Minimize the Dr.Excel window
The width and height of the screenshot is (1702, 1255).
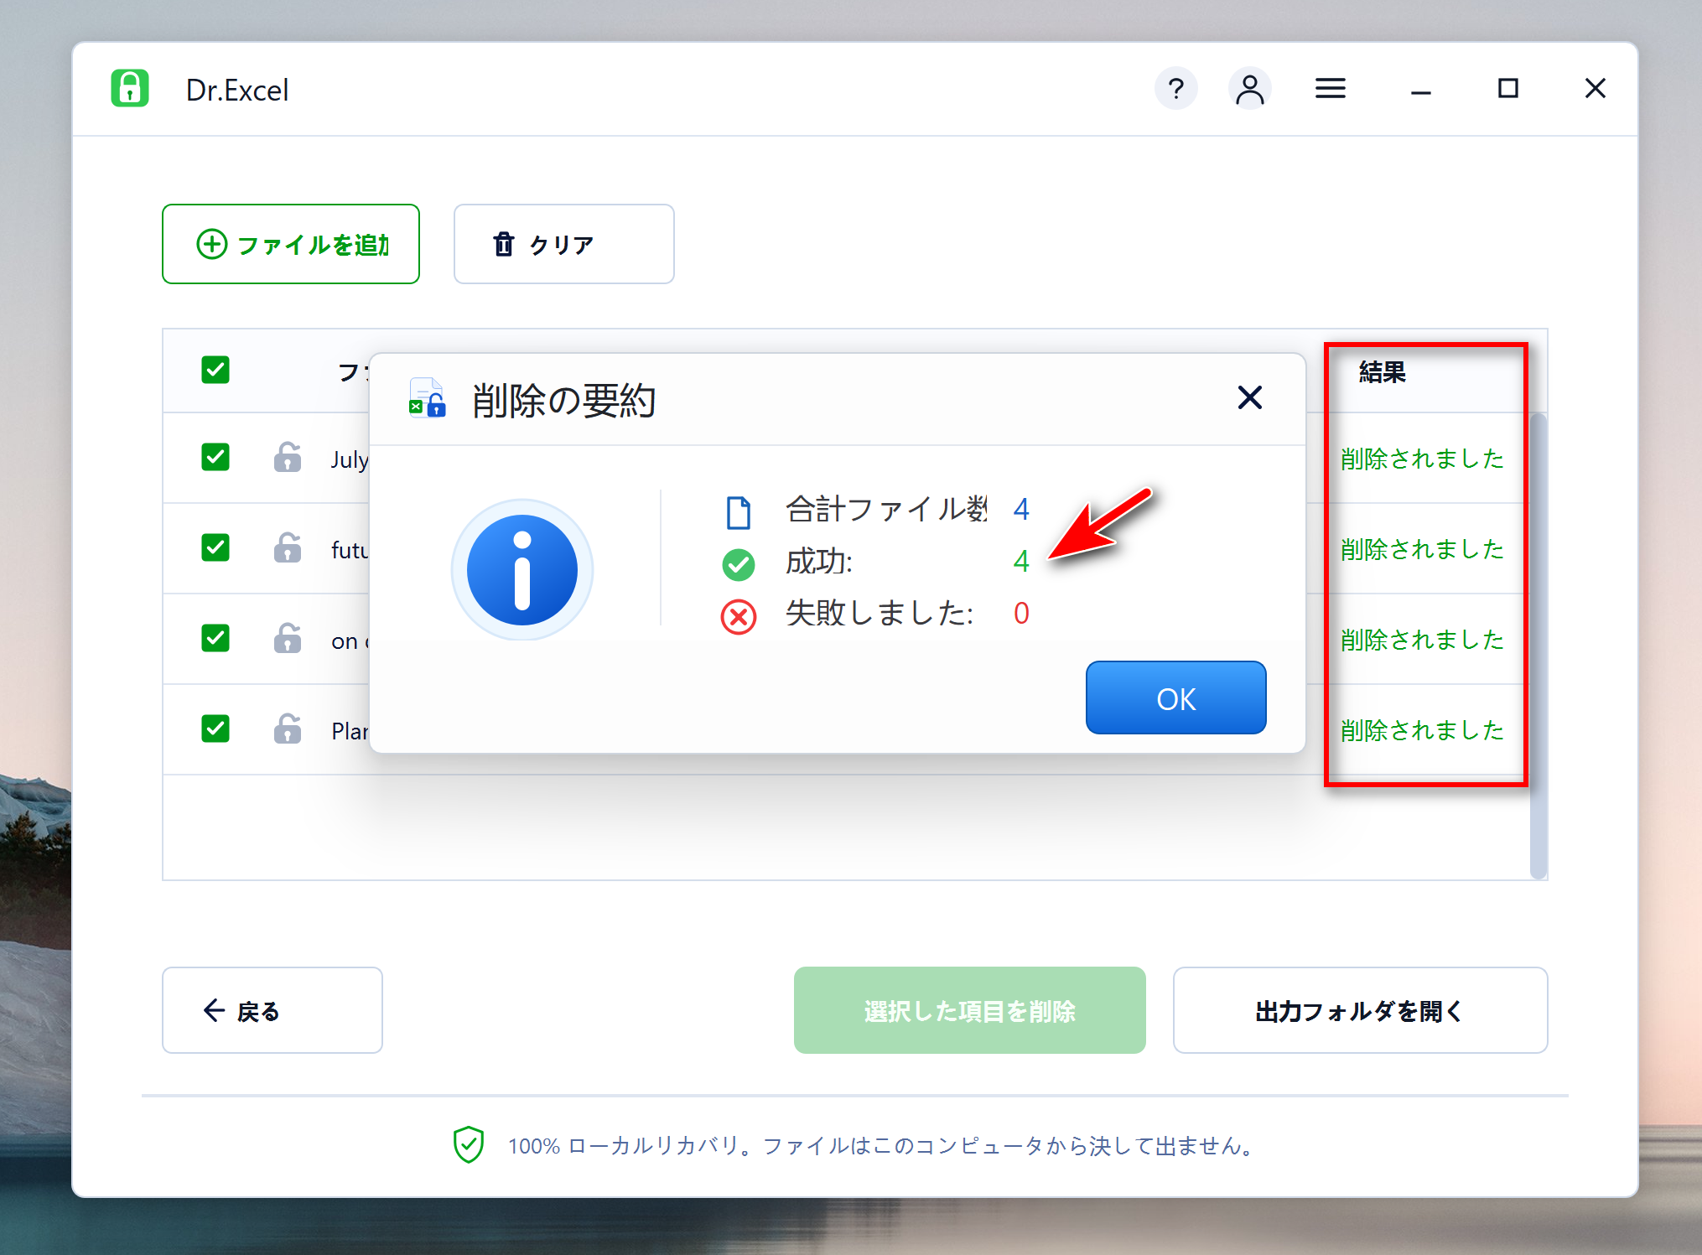1420,91
